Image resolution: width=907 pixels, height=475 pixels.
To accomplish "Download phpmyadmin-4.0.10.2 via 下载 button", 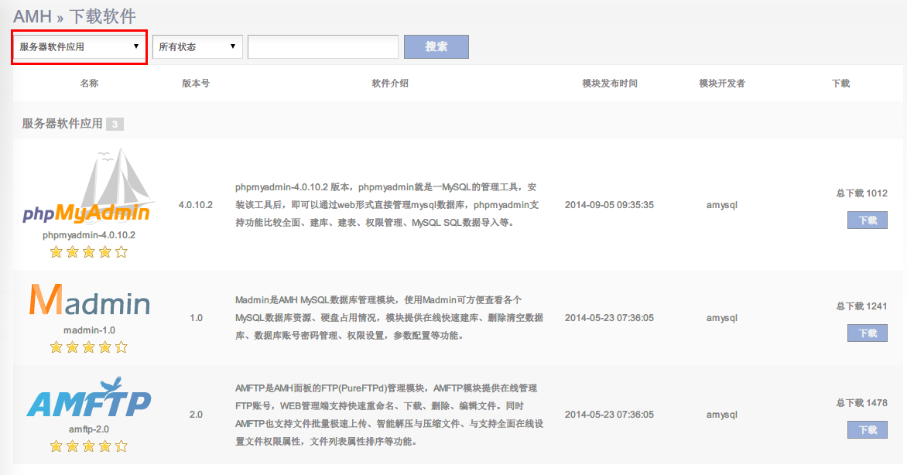I will (x=867, y=220).
